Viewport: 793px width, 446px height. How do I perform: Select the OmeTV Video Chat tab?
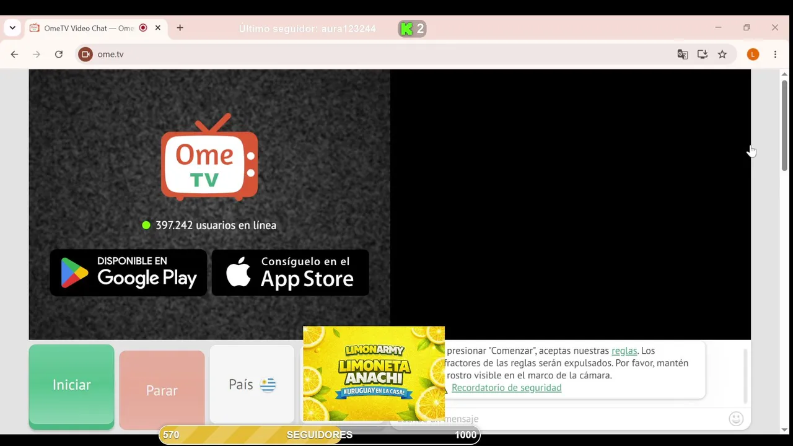(x=95, y=28)
